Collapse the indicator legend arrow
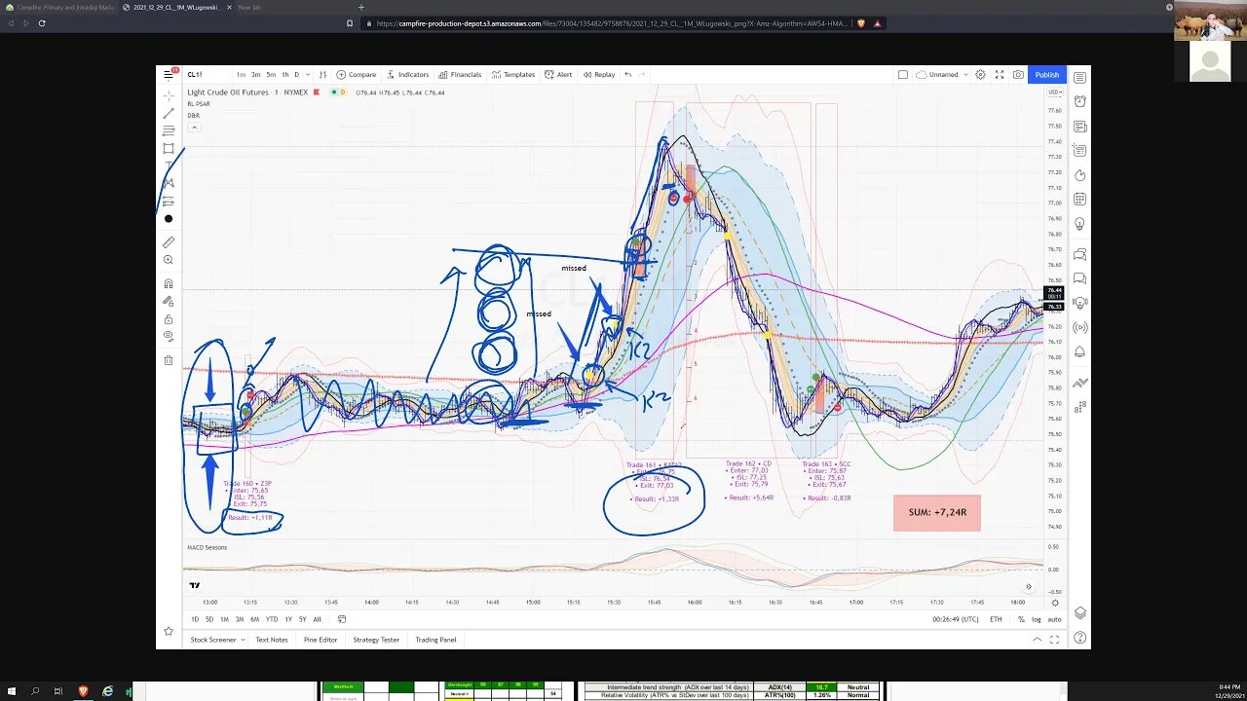This screenshot has width=1247, height=701. point(194,128)
